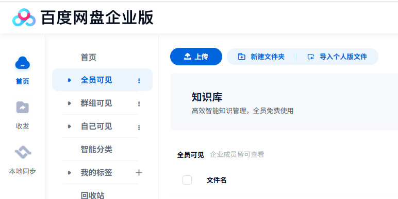Expand the 群组可见 tree arrow
Screen dimensions: 398x199
click(x=70, y=103)
